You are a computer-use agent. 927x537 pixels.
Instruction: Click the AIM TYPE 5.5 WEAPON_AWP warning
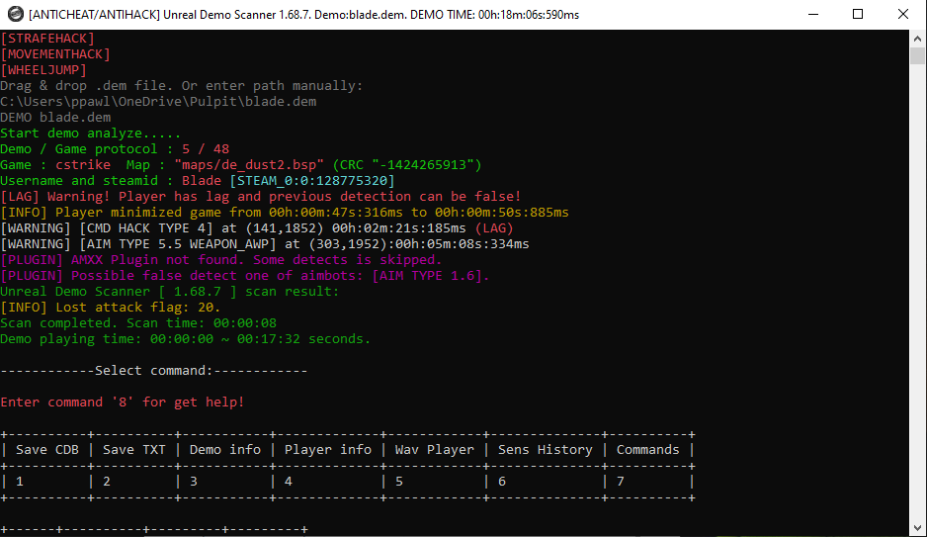coord(265,244)
